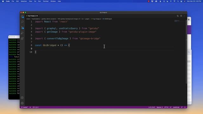Click the Wi-Fi menu bar icon
This screenshot has width=203, height=114.
pos(174,1)
